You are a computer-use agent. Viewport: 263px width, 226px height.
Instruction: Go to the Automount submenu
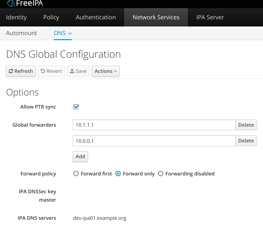pos(21,33)
